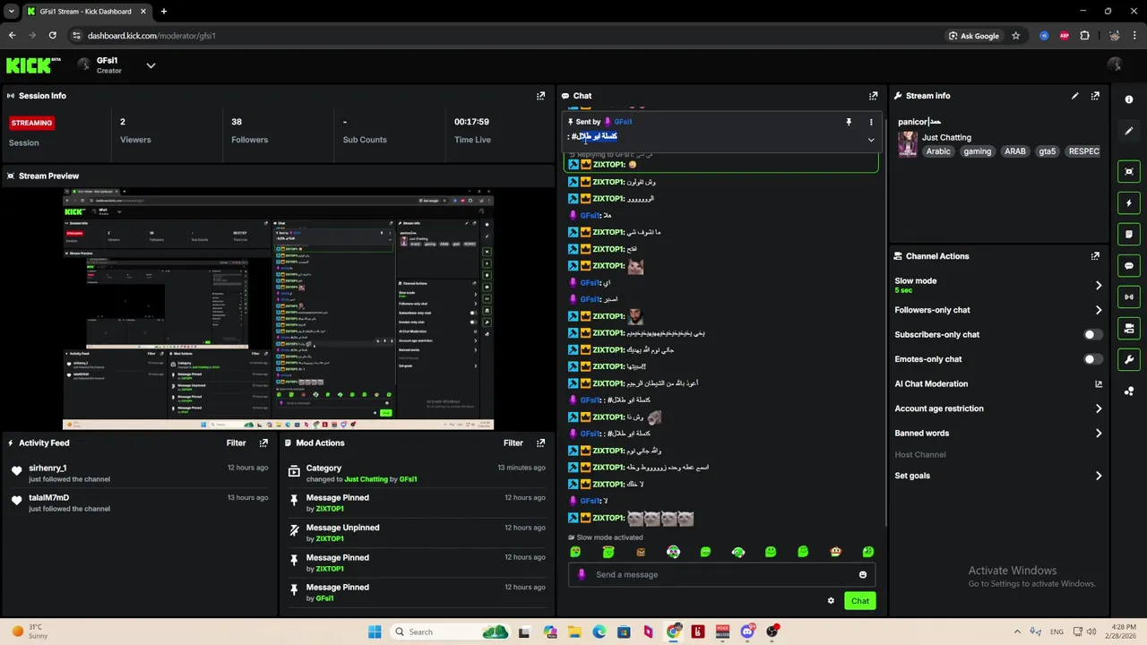Open File Explorer from taskbar
Screen dimensions: 1147x645
(x=574, y=632)
